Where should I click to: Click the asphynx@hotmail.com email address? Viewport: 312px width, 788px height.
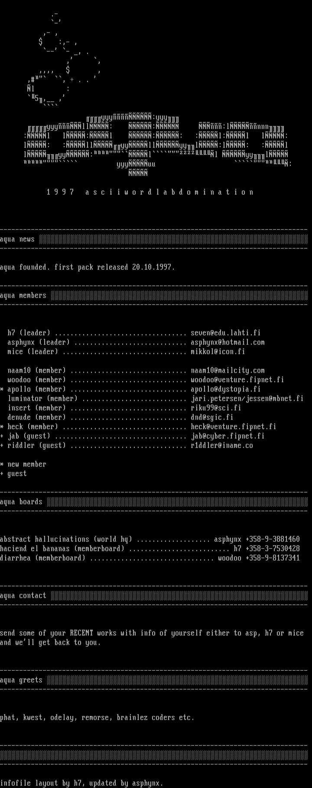(x=227, y=342)
